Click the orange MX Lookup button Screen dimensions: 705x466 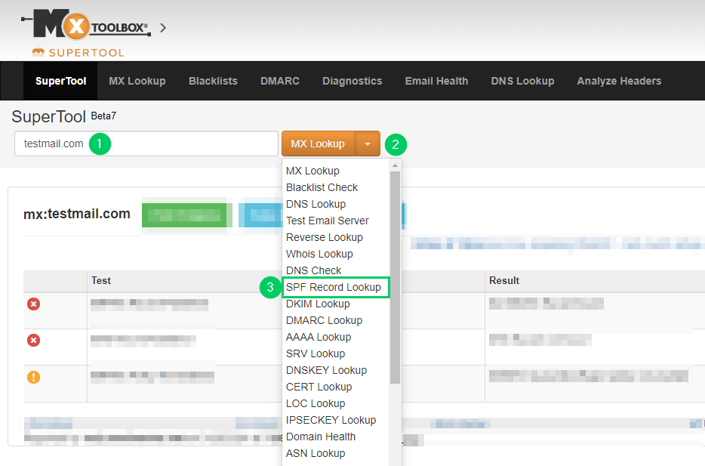click(x=318, y=144)
